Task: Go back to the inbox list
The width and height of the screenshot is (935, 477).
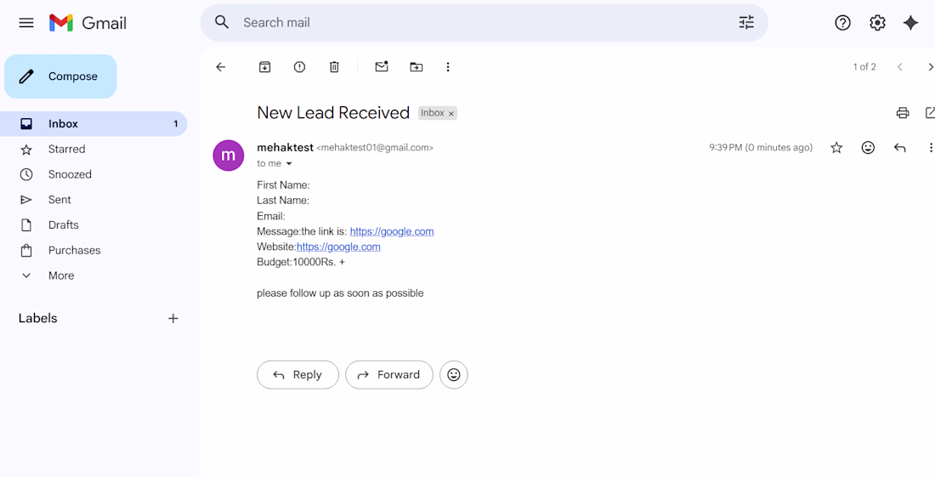Action: [221, 67]
